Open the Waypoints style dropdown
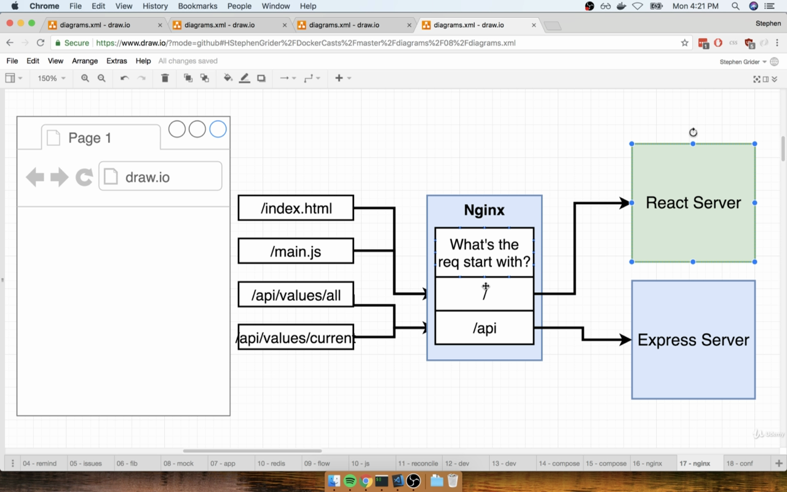Viewport: 787px width, 492px height. coord(312,78)
